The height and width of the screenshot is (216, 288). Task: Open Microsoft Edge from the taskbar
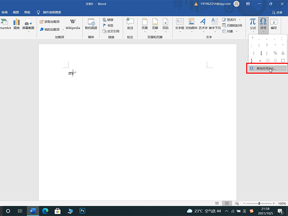pos(45,211)
